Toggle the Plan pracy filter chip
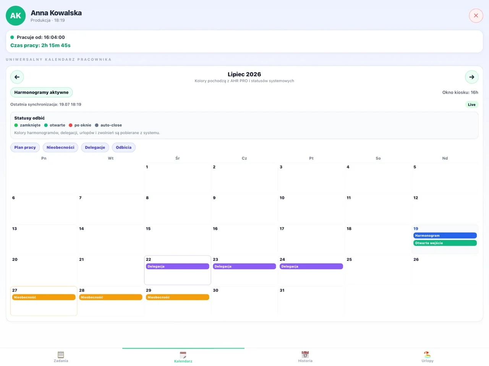The image size is (489, 366). tap(25, 148)
